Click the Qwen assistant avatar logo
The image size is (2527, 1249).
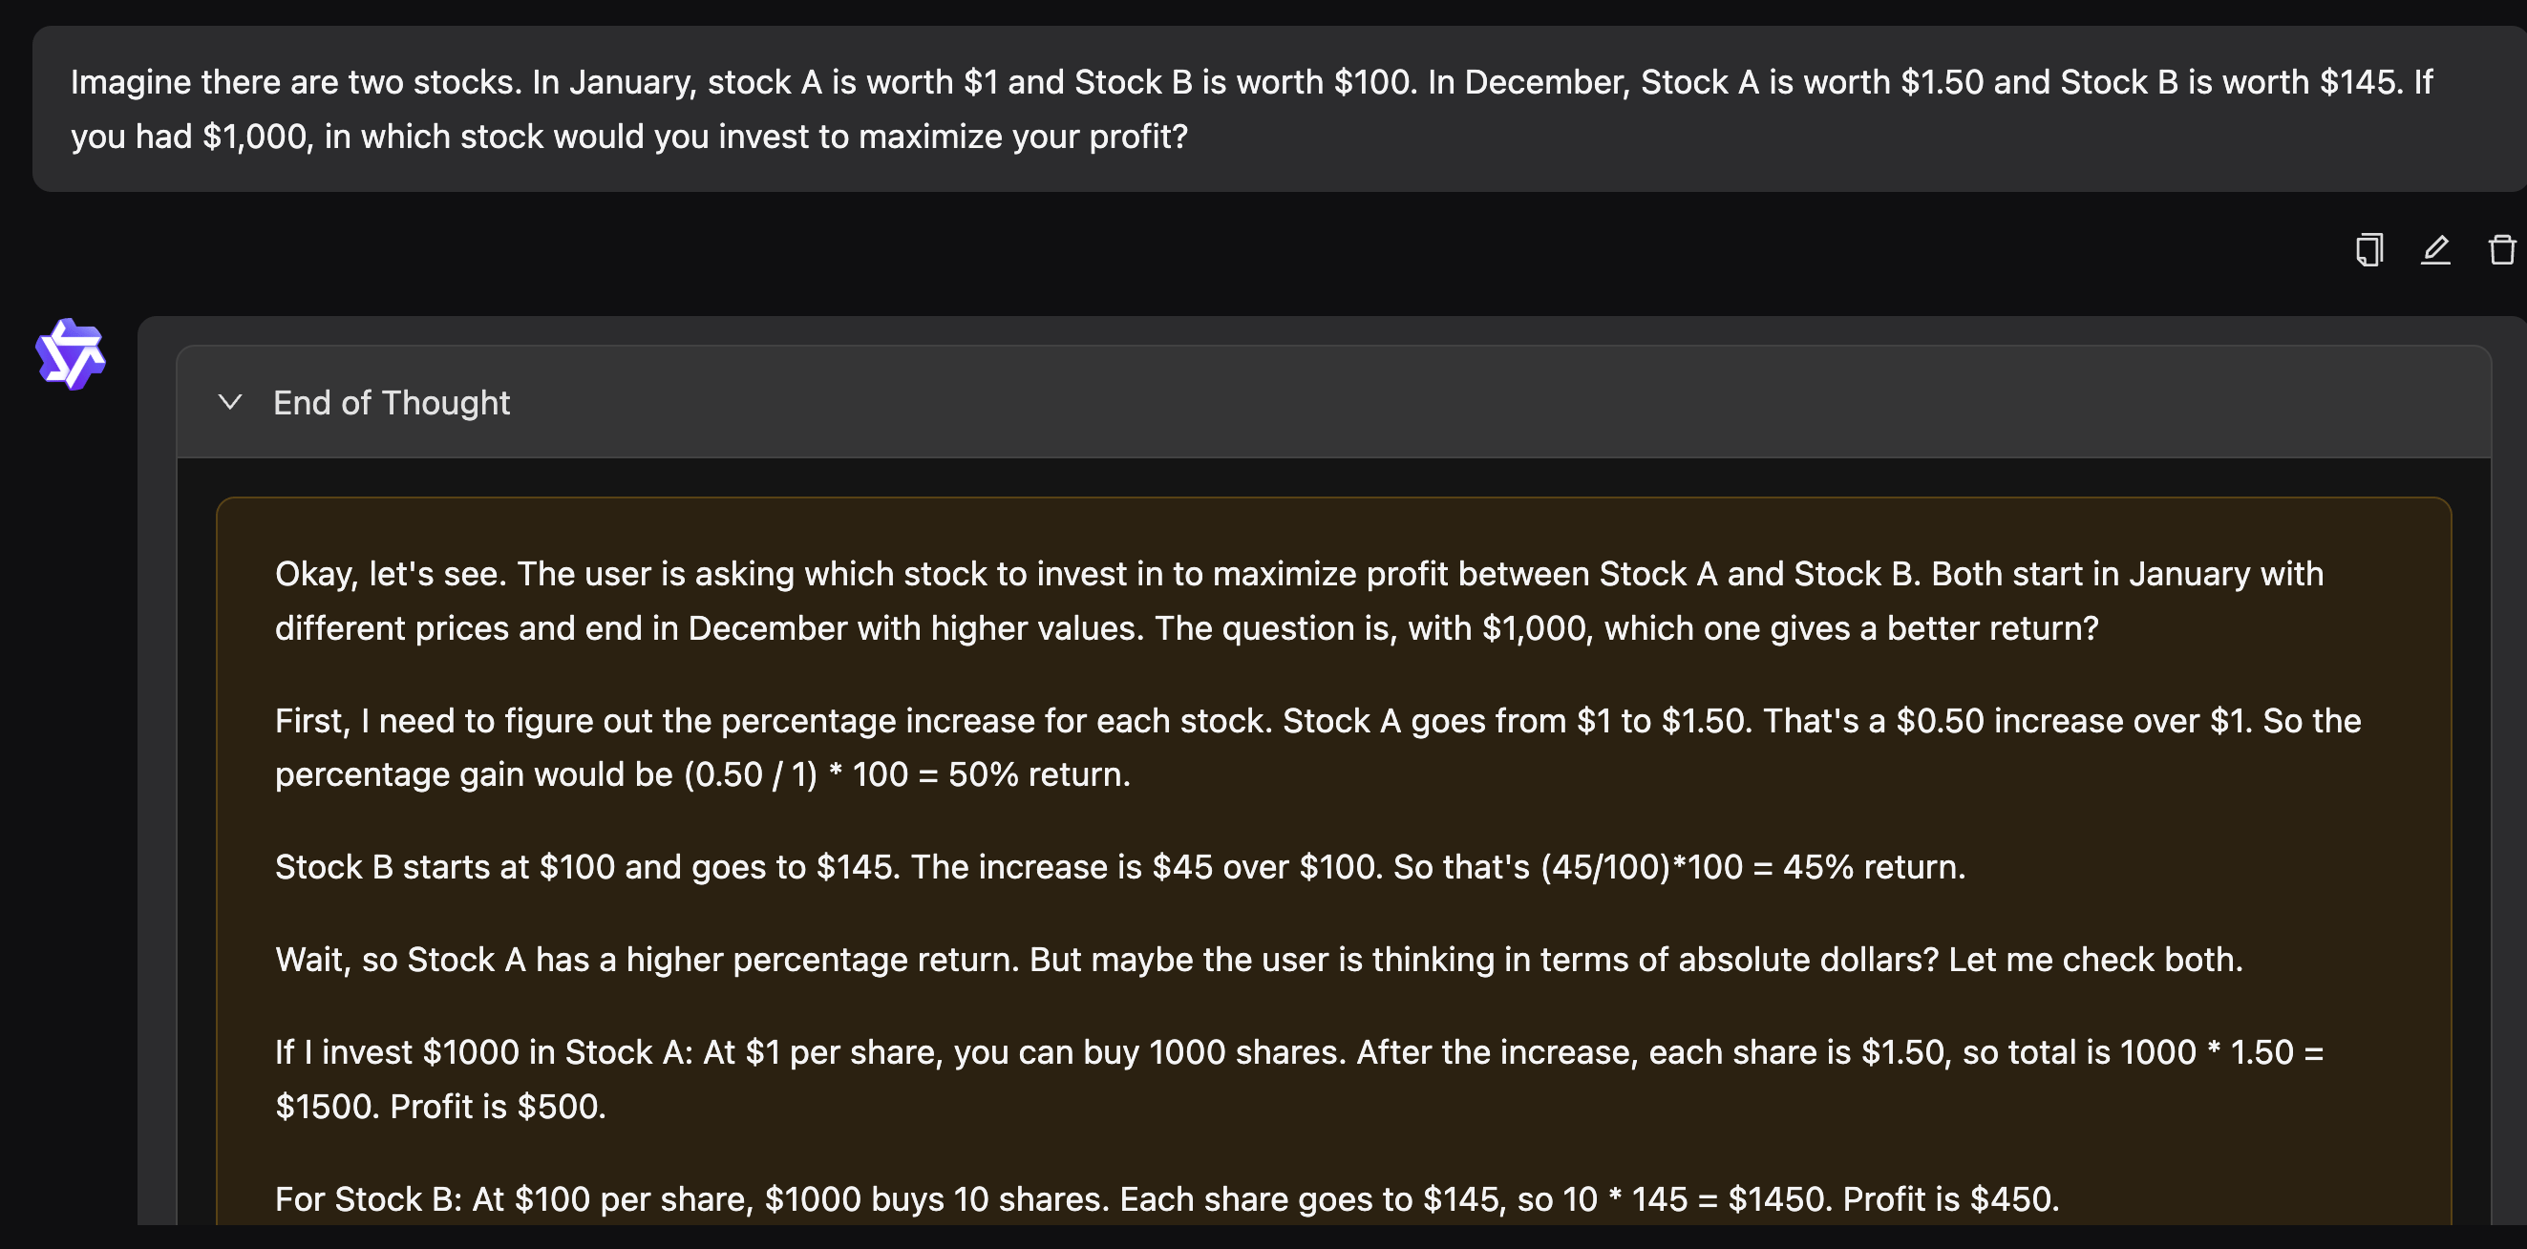(x=71, y=354)
